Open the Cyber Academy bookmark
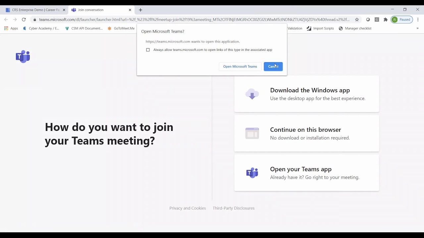 [41, 28]
